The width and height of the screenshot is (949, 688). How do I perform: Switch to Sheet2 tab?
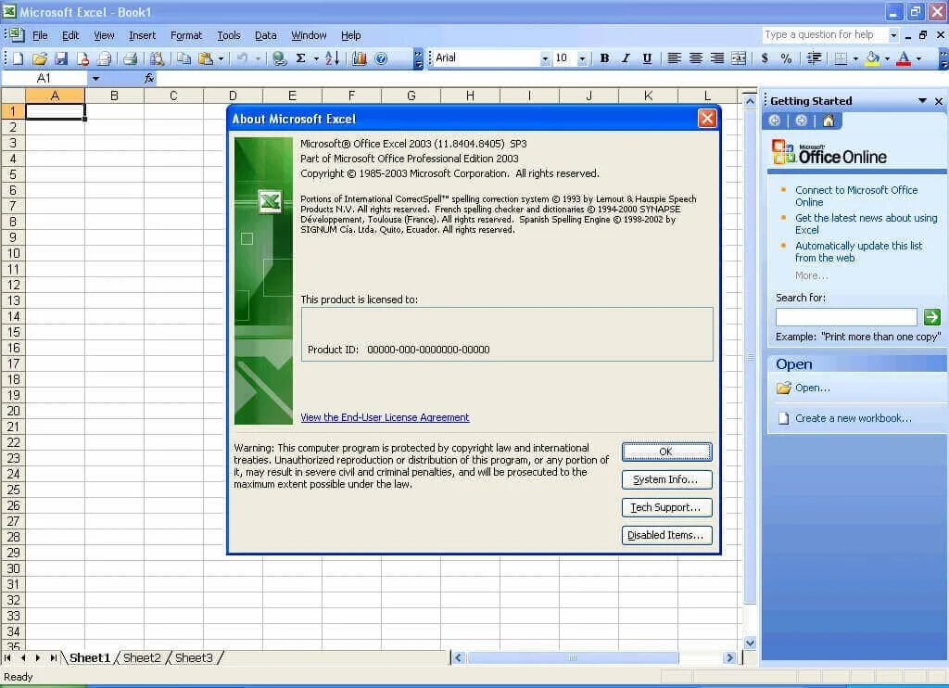tap(142, 657)
